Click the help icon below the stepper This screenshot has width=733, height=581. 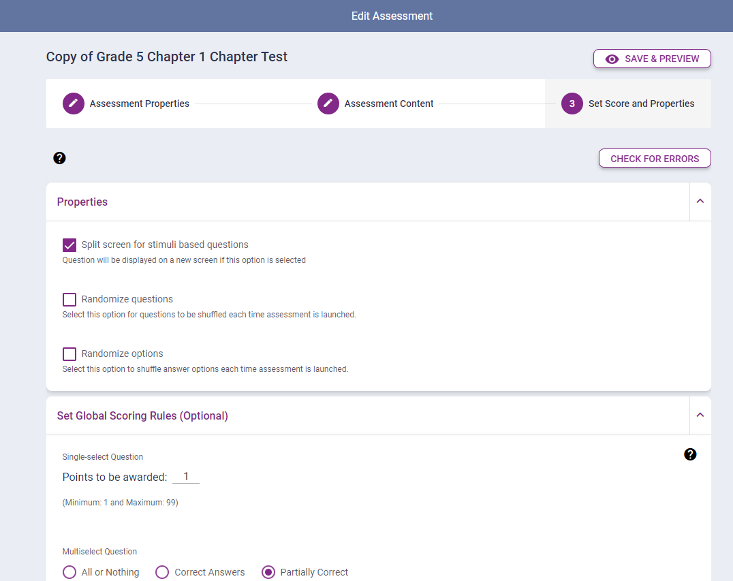(59, 159)
